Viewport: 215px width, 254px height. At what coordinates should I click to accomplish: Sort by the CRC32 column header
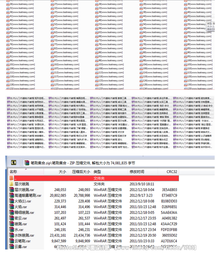pyautogui.click(x=168, y=172)
